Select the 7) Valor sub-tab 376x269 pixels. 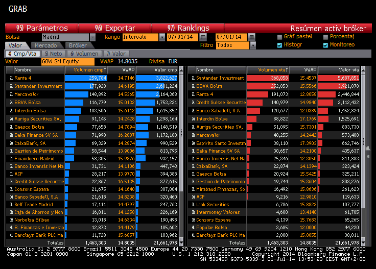coord(116,54)
